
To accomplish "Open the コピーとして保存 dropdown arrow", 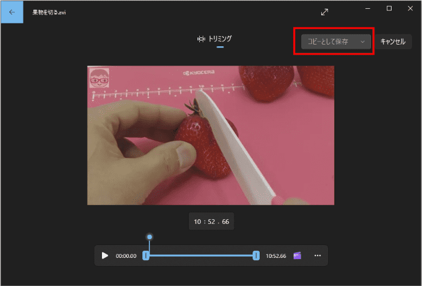I will tap(363, 42).
